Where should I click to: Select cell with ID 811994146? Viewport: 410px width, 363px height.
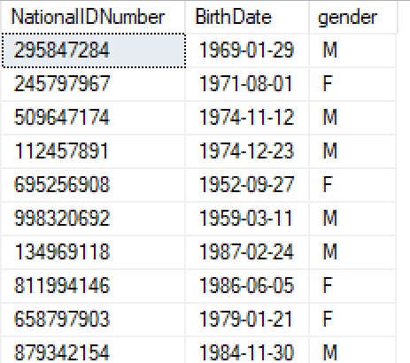coord(93,286)
